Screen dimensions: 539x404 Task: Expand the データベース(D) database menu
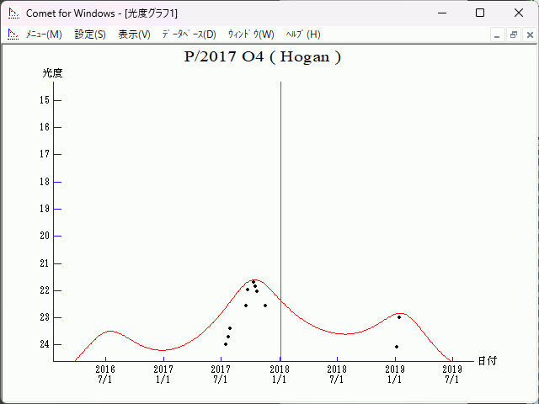pos(189,35)
